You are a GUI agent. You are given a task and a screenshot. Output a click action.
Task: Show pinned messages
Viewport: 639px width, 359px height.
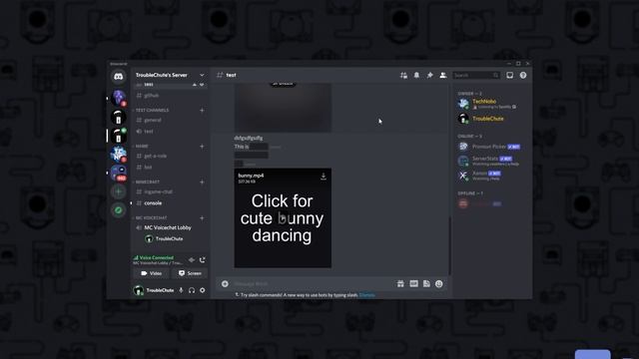click(429, 76)
